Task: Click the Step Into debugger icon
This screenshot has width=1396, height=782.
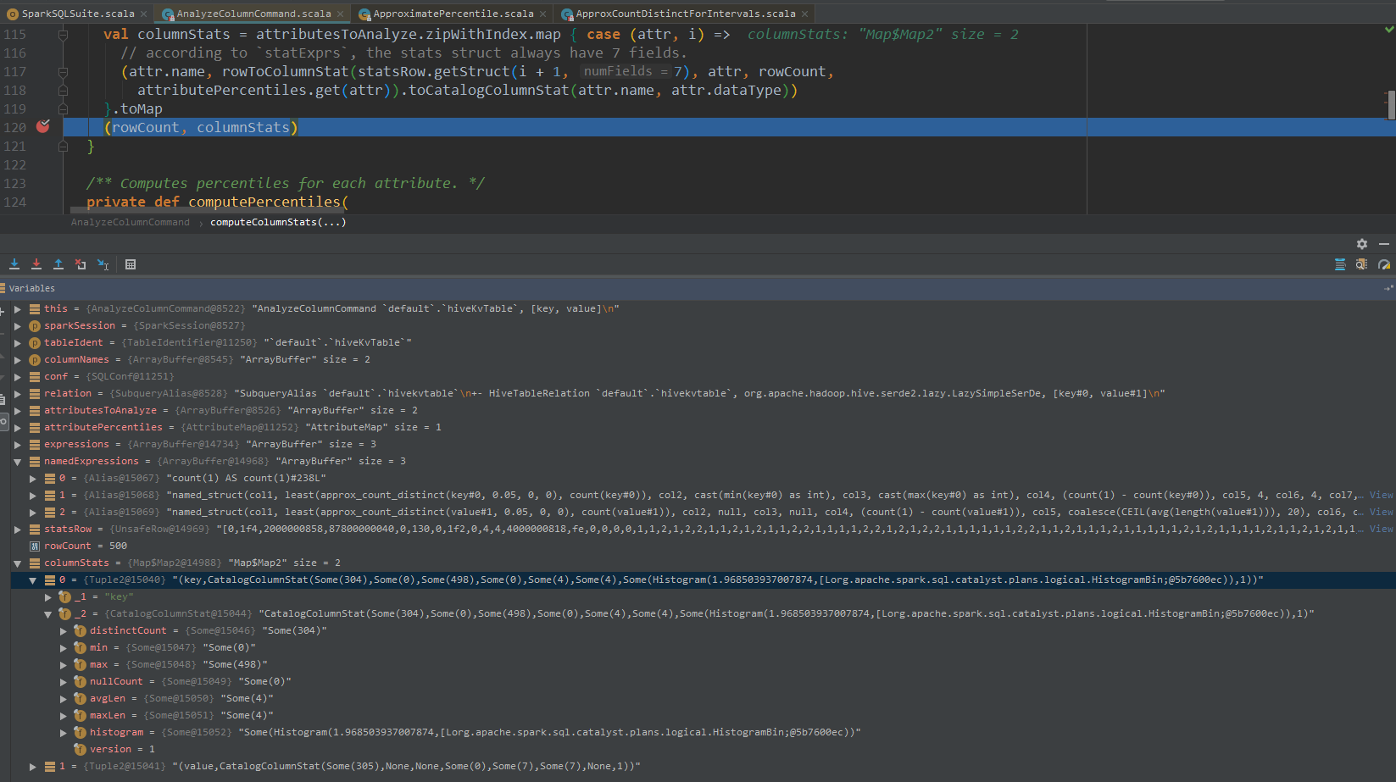Action: tap(14, 264)
